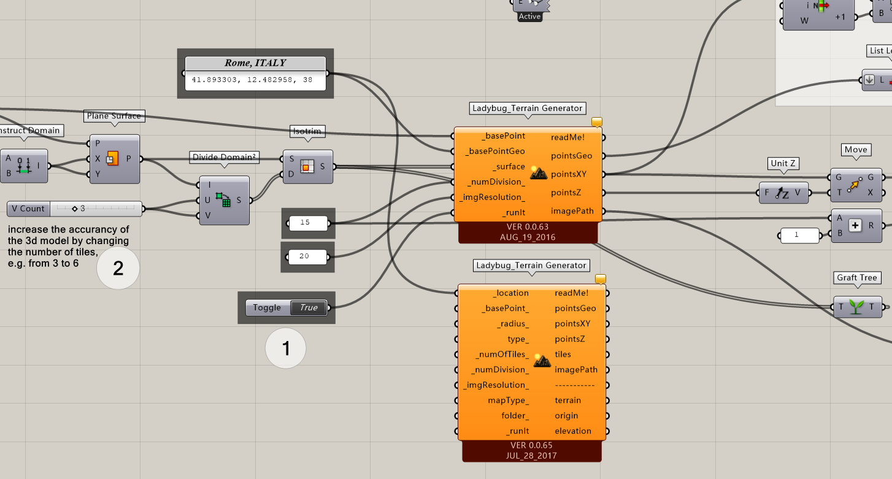Click the Divide Domain² name tag
This screenshot has height=479, width=892.
[x=224, y=157]
